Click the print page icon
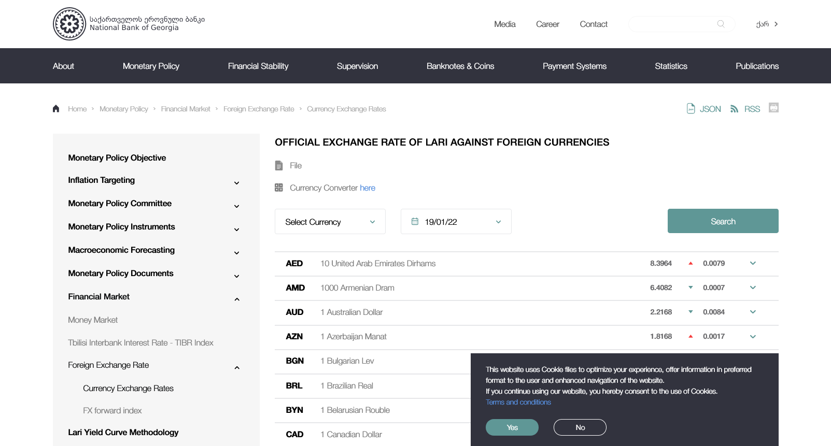 click(773, 108)
